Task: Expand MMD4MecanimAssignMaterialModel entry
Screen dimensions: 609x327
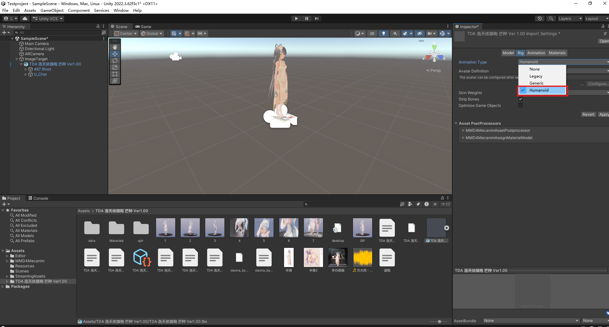Action: (x=463, y=137)
